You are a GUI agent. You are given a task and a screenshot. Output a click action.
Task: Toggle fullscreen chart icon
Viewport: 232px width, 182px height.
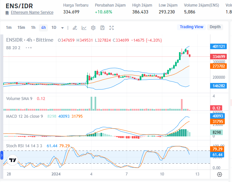[112, 28]
